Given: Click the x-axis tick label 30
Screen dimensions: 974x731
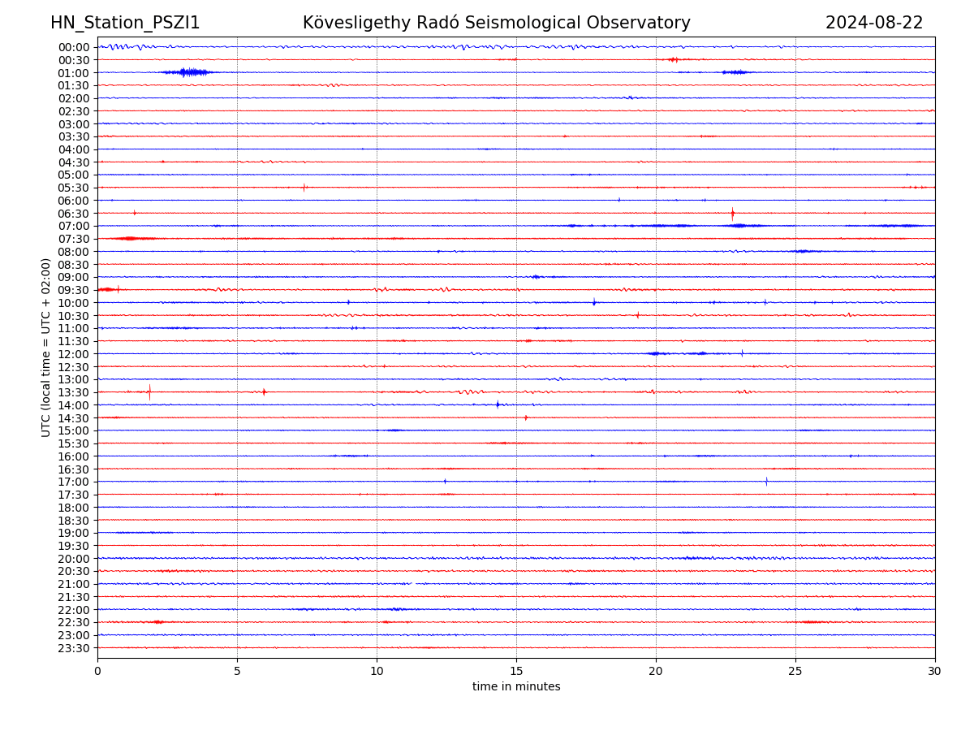Looking at the screenshot, I should pos(935,672).
